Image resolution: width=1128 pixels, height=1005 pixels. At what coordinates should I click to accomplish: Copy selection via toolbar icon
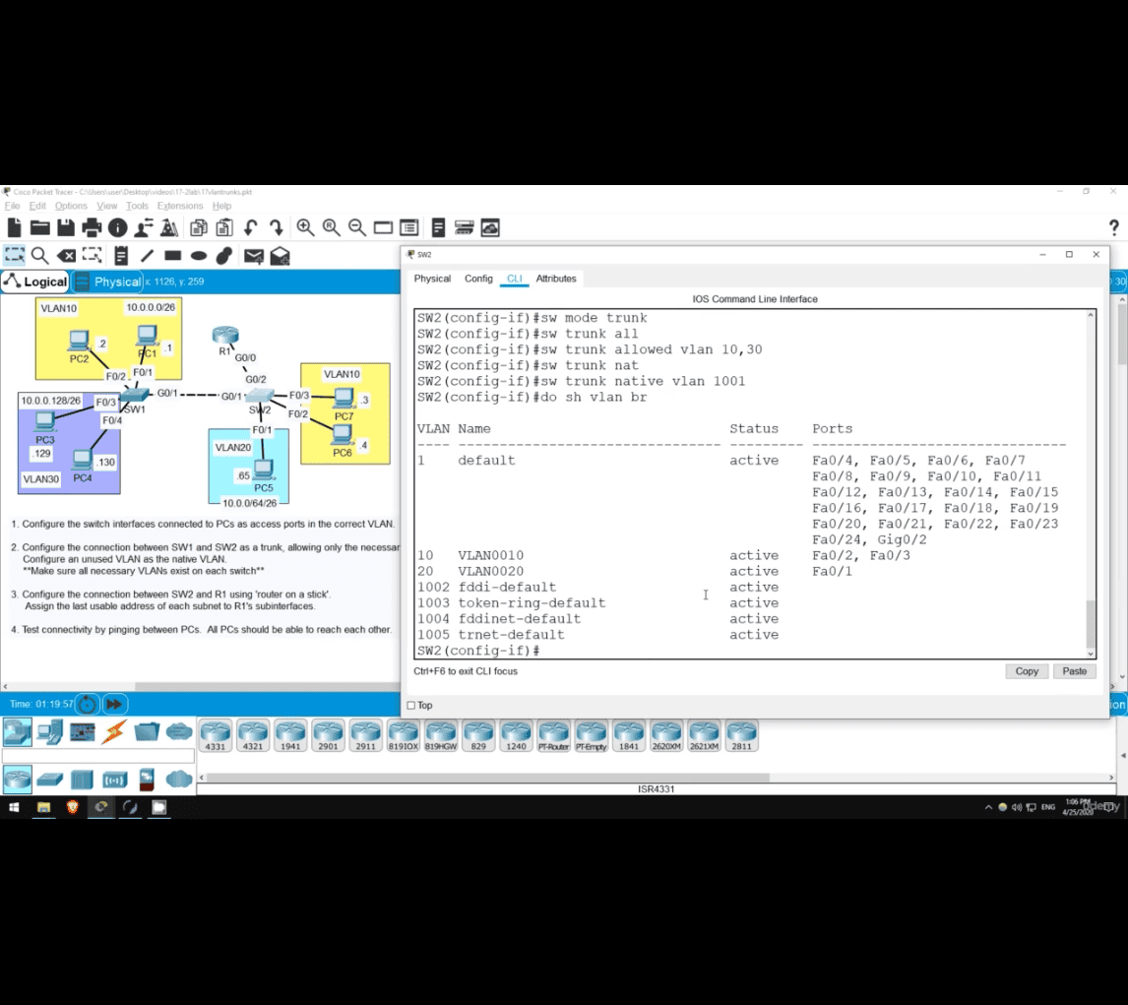point(199,228)
